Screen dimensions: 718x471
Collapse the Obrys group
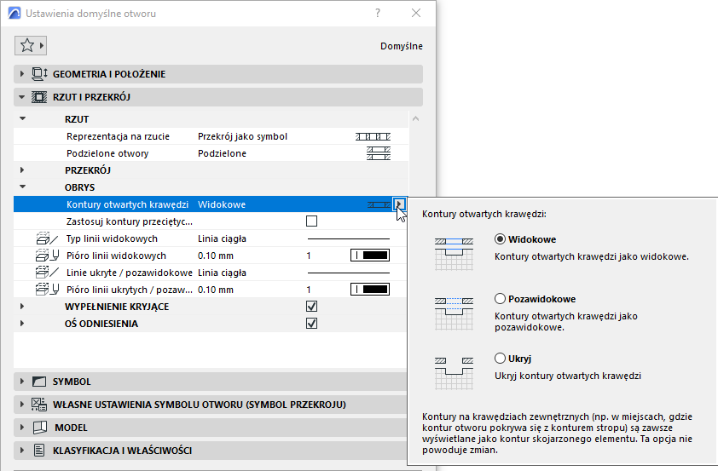(22, 187)
